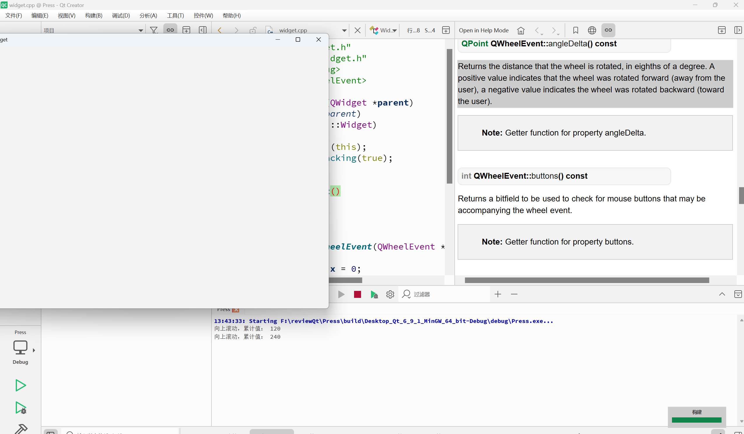
Task: Click Open in Help Mode
Action: (x=483, y=30)
